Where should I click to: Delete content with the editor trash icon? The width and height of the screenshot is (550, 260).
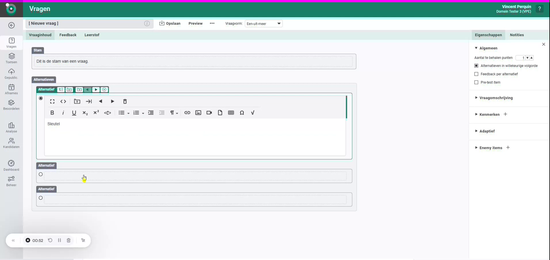coord(125,102)
